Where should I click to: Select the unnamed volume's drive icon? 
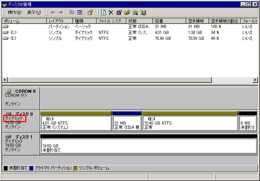pyautogui.click(x=6, y=27)
